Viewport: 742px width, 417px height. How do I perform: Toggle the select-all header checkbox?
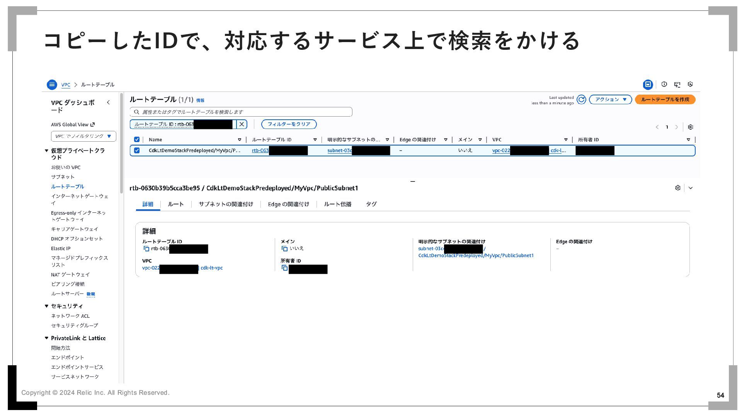(x=137, y=140)
